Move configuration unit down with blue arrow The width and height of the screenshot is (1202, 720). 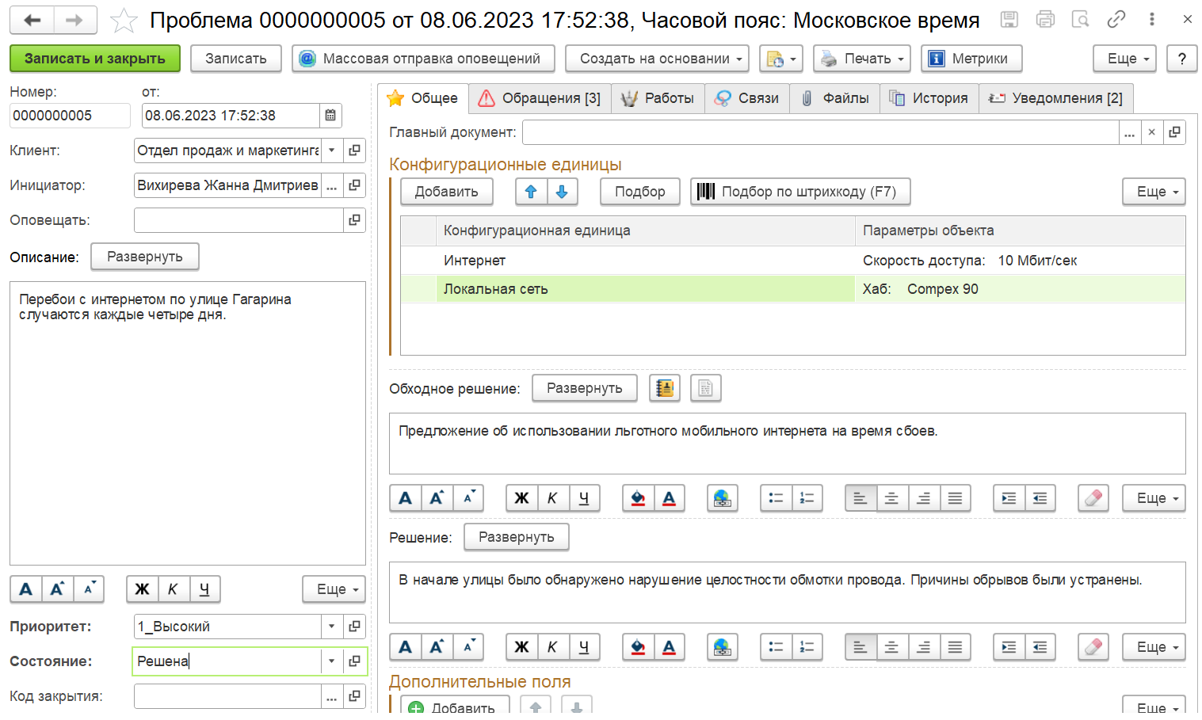(x=562, y=192)
